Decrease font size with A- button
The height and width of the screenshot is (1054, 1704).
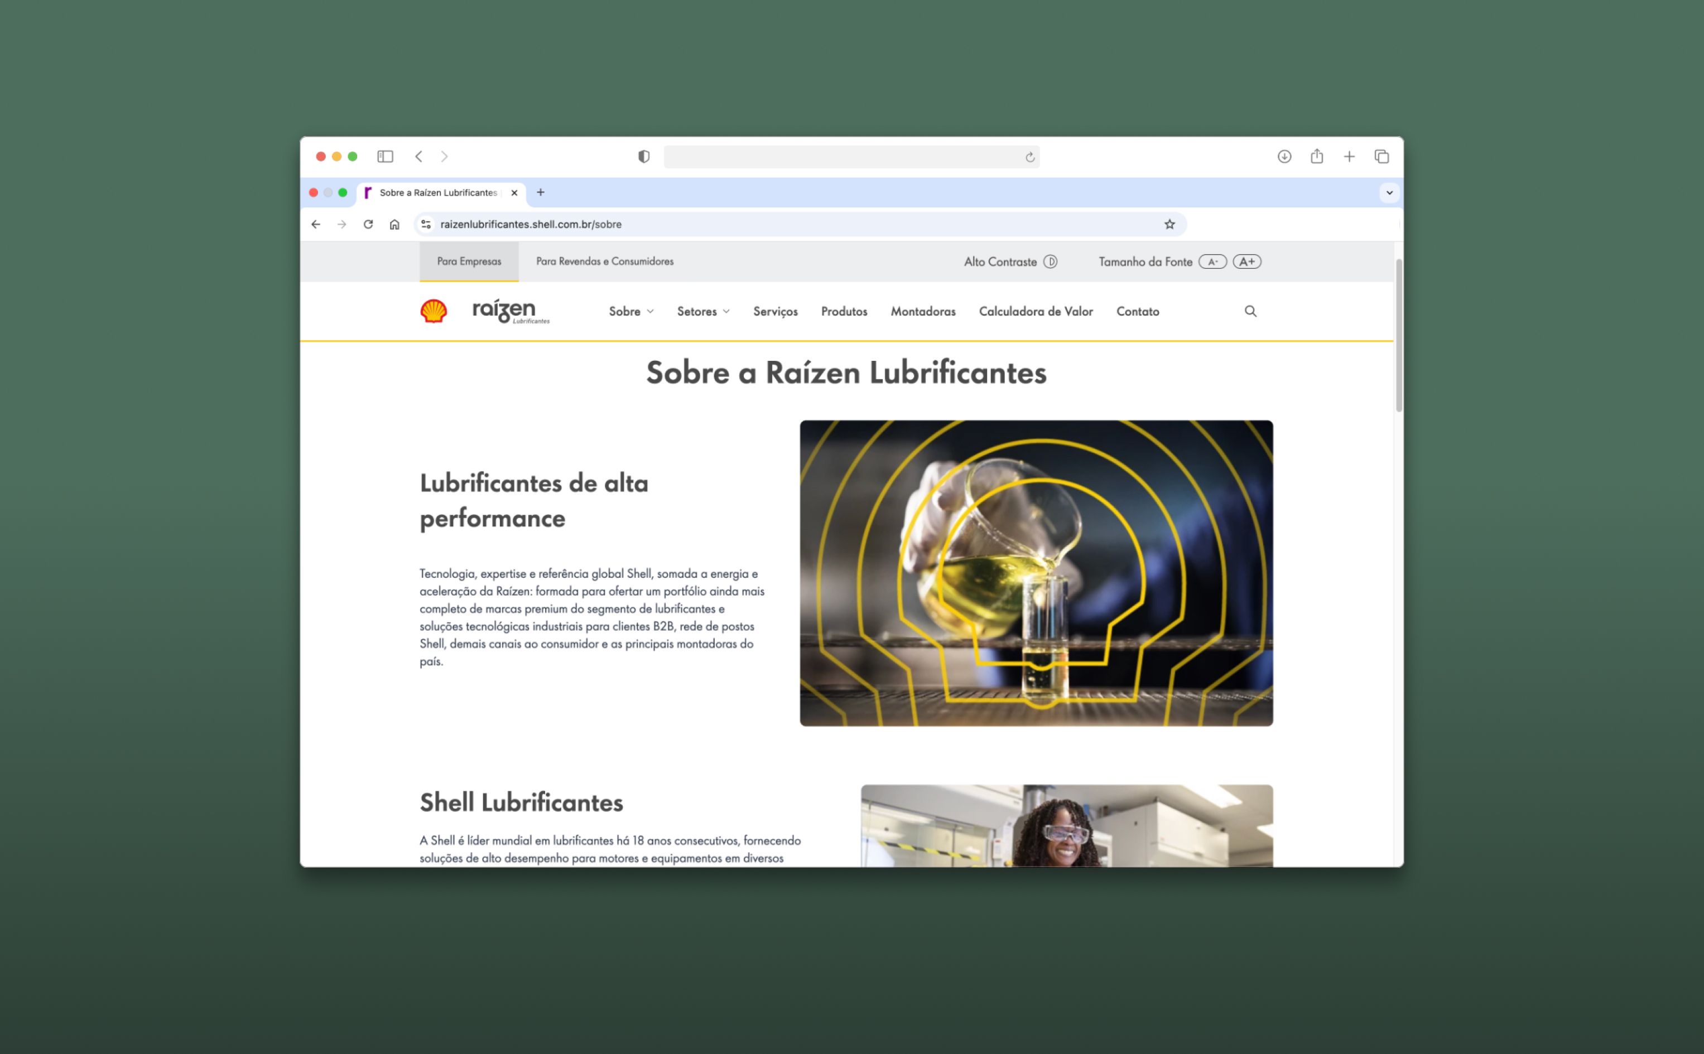point(1212,262)
